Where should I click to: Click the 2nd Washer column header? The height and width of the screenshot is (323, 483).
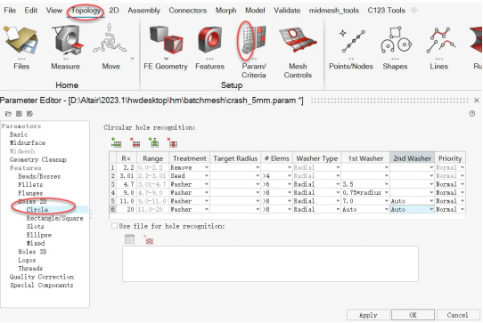(412, 158)
